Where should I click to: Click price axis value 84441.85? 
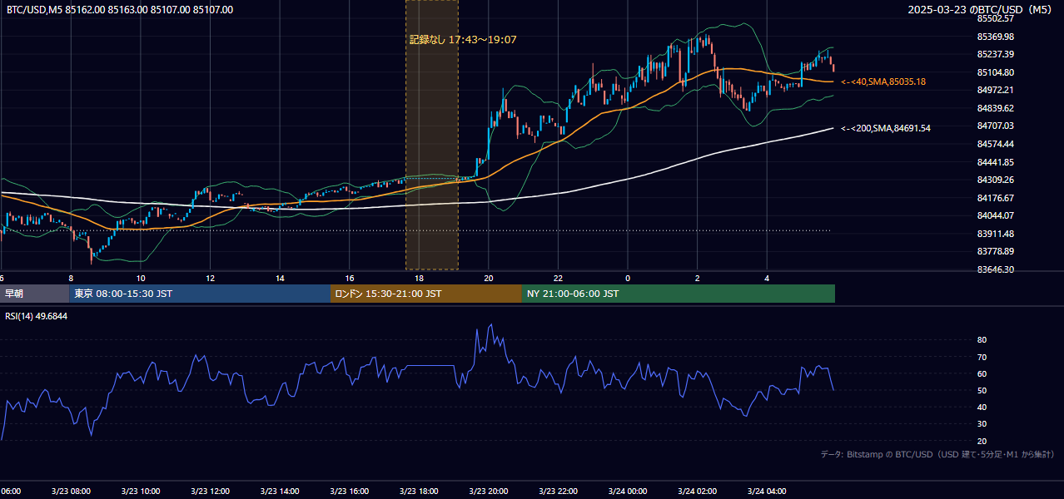[995, 162]
